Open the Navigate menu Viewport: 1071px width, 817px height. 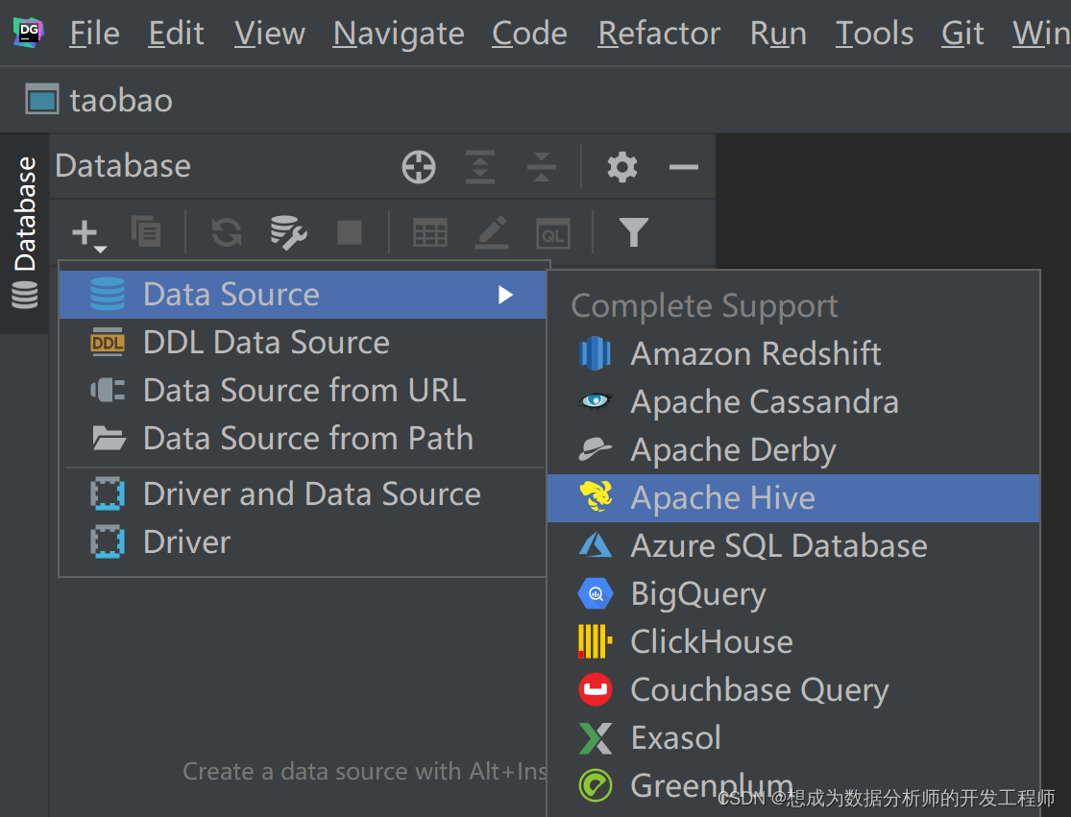399,35
